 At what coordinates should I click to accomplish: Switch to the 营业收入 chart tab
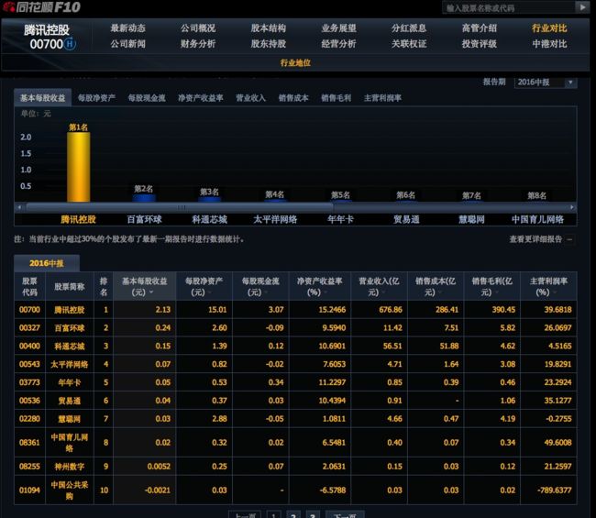pos(251,98)
